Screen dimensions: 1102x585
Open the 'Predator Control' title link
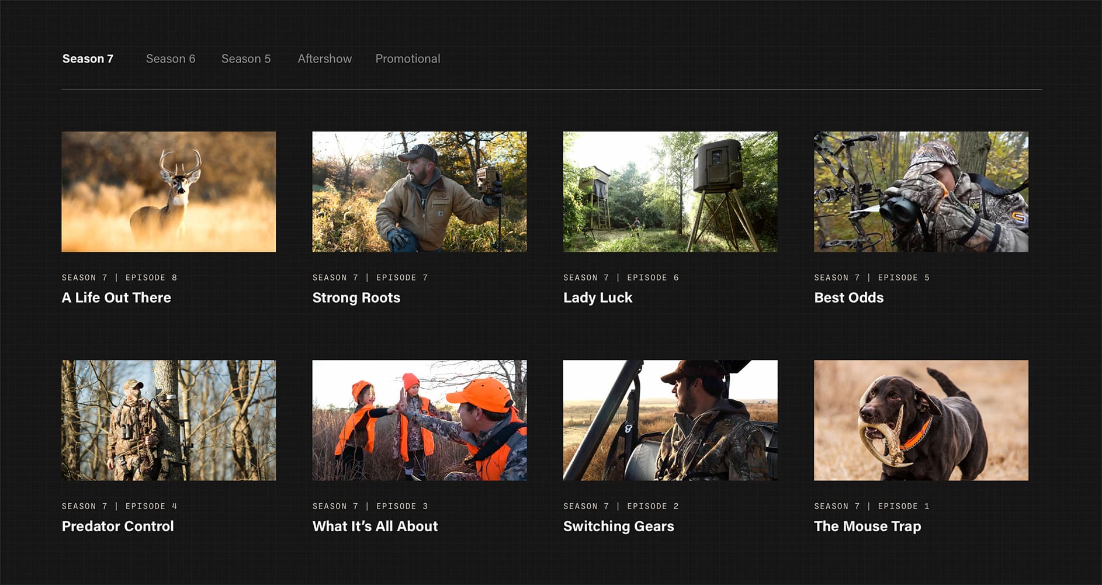click(118, 526)
